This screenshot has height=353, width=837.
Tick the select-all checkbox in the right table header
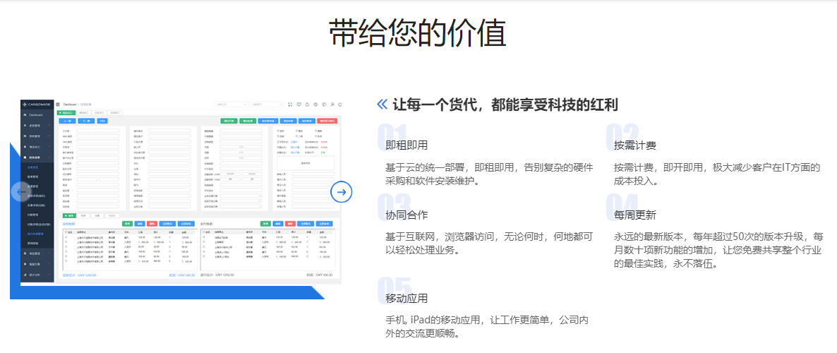click(204, 232)
